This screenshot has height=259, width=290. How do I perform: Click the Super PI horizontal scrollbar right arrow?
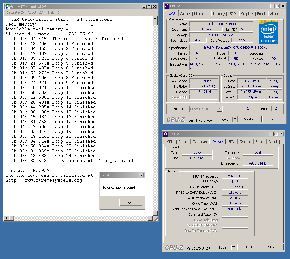(151, 218)
